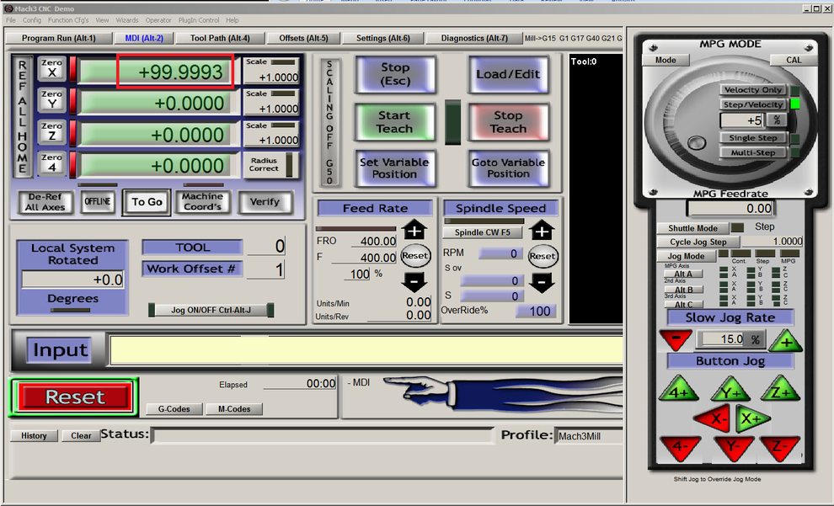
Task: Decrease spindle speed with down arrow
Action: pyautogui.click(x=543, y=283)
